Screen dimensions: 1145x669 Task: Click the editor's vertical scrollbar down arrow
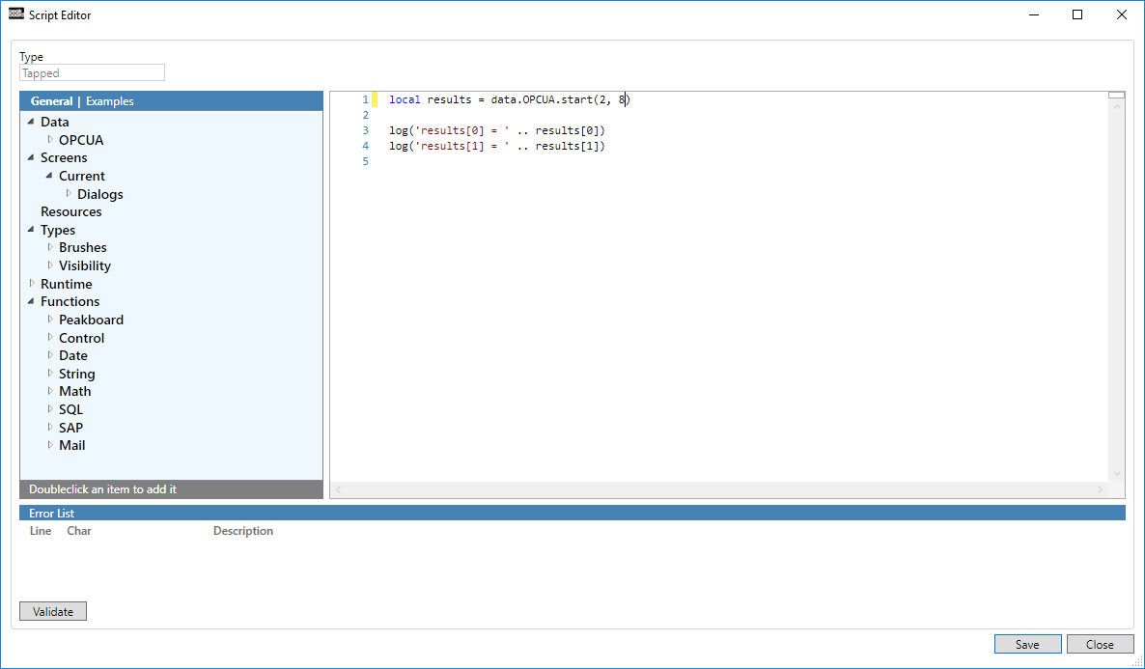click(x=1117, y=473)
